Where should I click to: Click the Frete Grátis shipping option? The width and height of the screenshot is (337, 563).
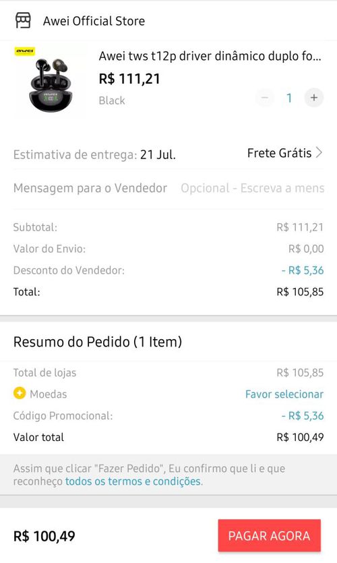(279, 153)
